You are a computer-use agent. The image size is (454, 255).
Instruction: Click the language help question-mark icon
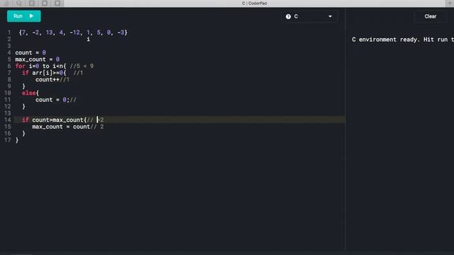[x=288, y=16]
